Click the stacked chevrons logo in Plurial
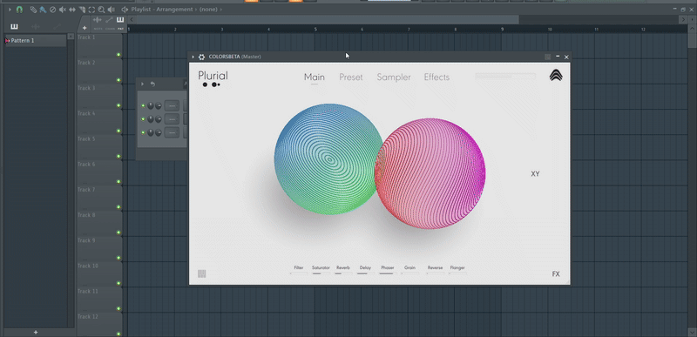Image resolution: width=697 pixels, height=337 pixels. pos(556,75)
